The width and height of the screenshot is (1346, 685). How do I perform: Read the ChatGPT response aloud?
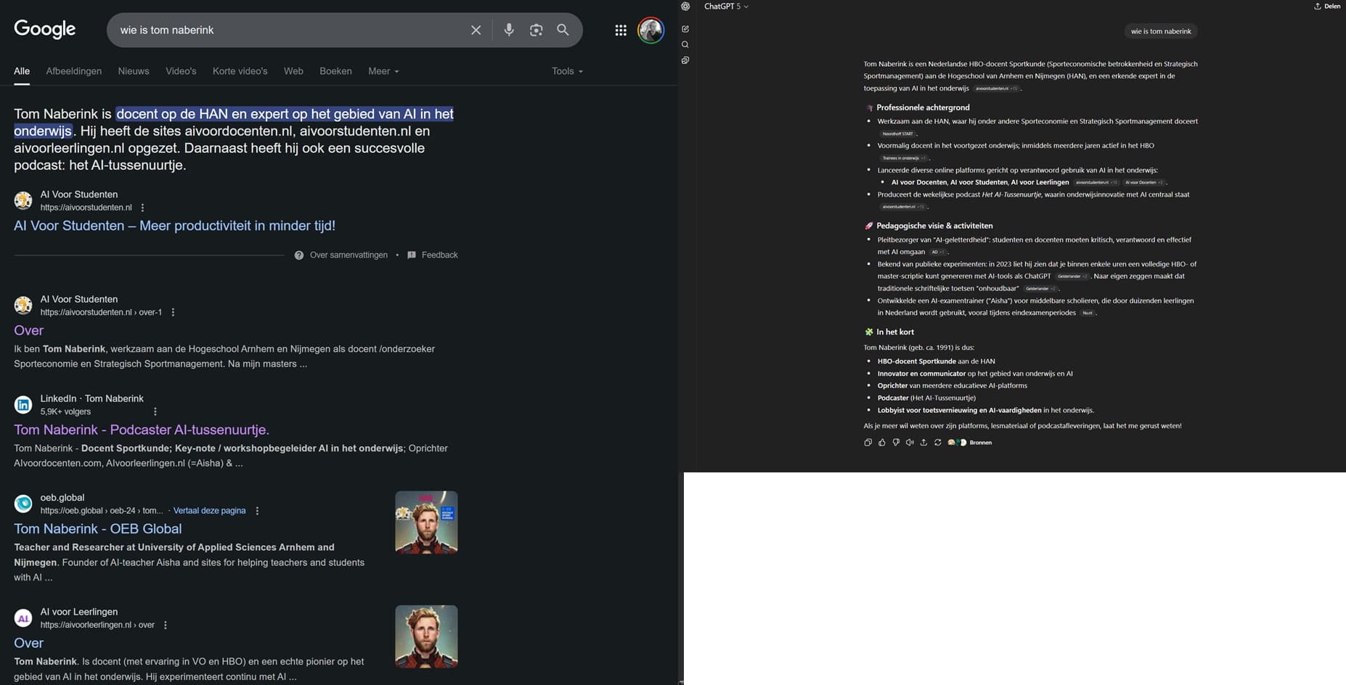pos(910,442)
